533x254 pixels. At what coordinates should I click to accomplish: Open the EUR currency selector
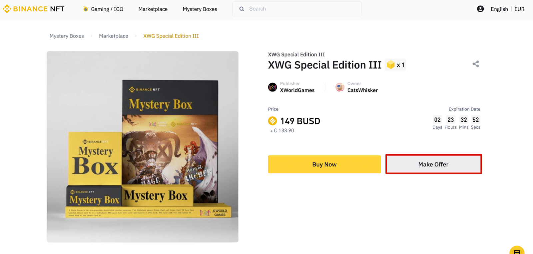(x=519, y=9)
